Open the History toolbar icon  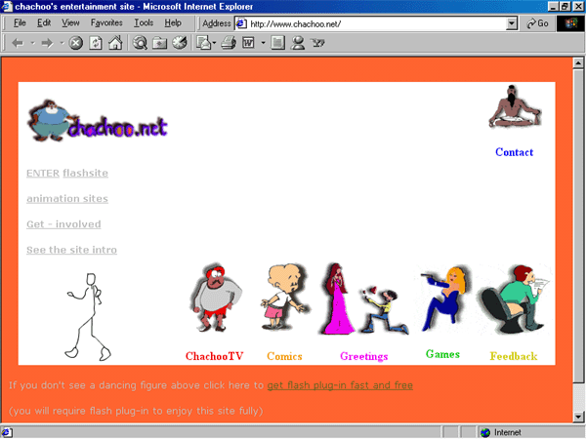click(180, 43)
